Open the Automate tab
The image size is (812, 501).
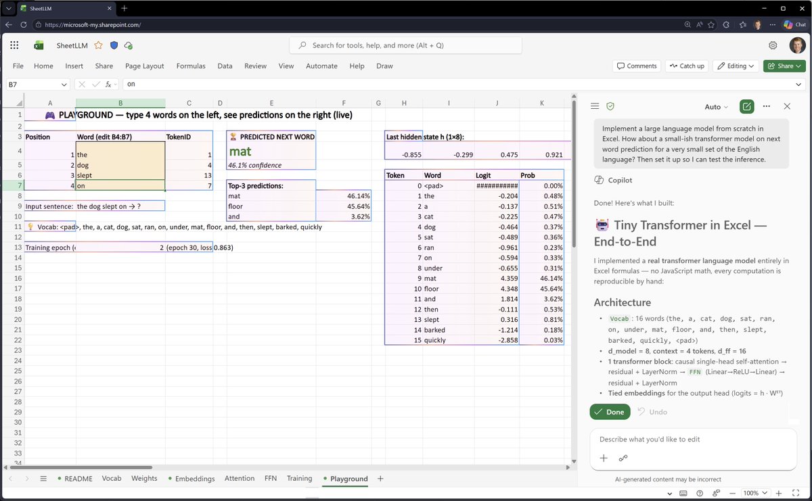pyautogui.click(x=321, y=66)
